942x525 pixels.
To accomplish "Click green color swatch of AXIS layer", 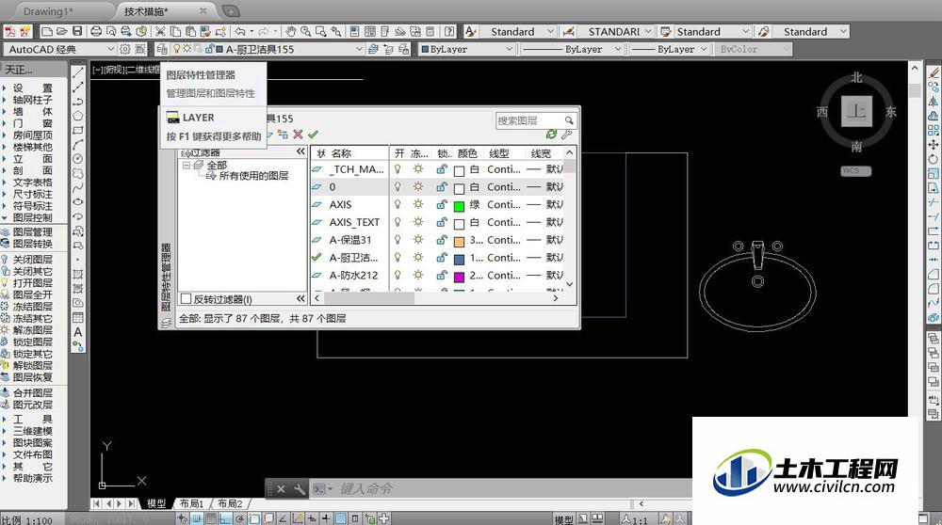I will coord(459,206).
